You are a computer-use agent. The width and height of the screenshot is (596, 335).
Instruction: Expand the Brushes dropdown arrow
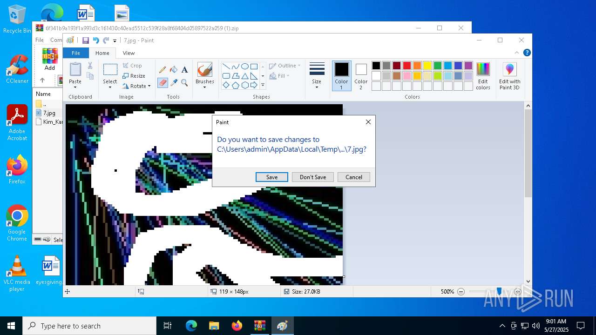[204, 87]
